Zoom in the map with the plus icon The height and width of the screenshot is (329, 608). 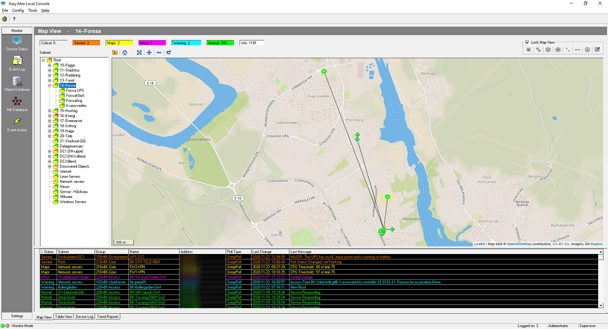pyautogui.click(x=149, y=52)
